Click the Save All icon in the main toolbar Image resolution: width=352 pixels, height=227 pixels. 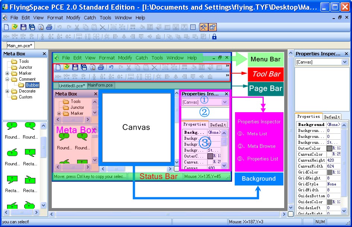click(32, 27)
